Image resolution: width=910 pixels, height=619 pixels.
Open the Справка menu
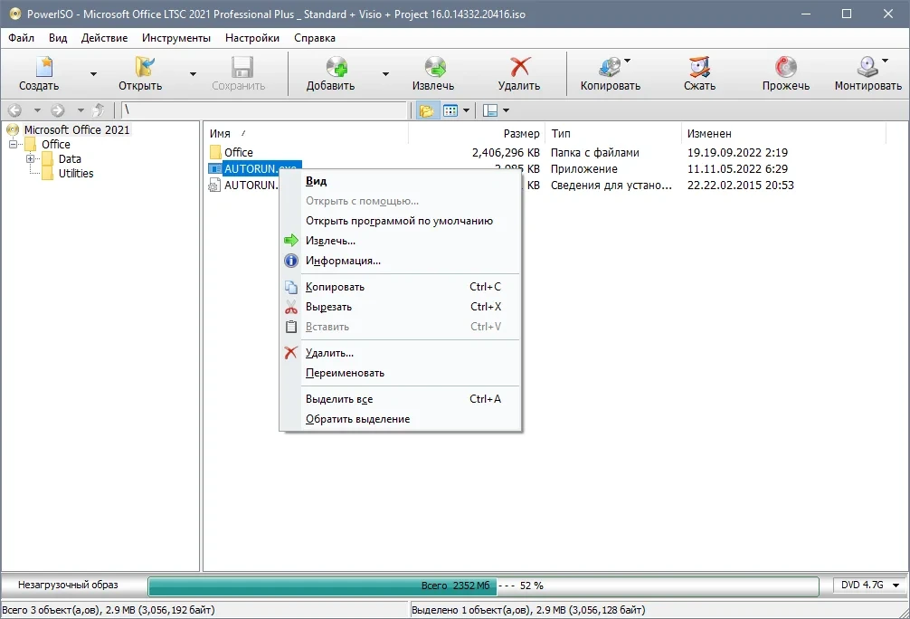314,38
